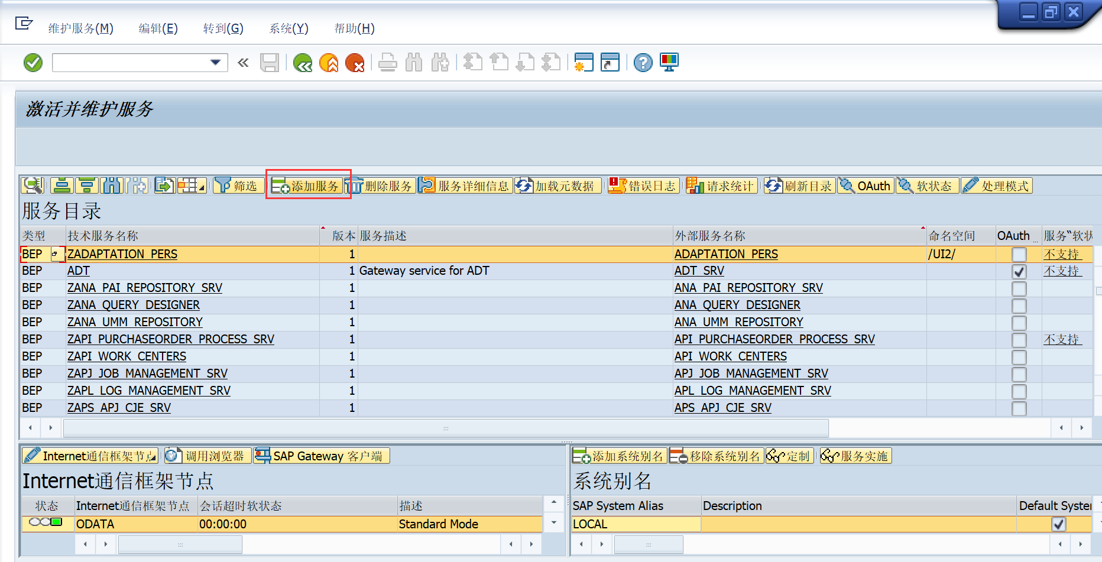Click the 处理模式 pencil icon button
This screenshot has height=562, width=1102.
click(997, 186)
